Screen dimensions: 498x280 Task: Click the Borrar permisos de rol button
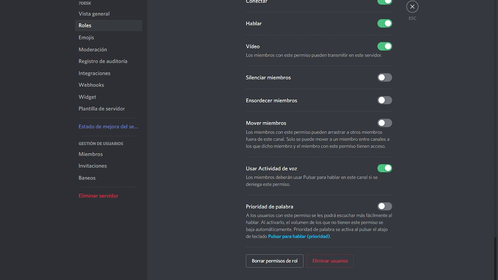pyautogui.click(x=274, y=261)
